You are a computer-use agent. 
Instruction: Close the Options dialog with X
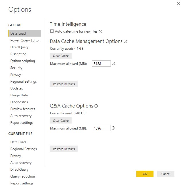click(178, 3)
